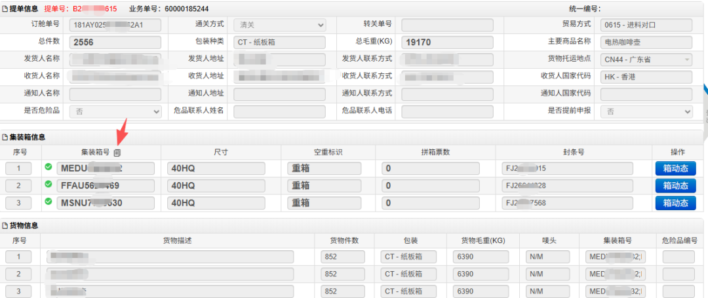Click the 统一编号 label

pos(583,9)
